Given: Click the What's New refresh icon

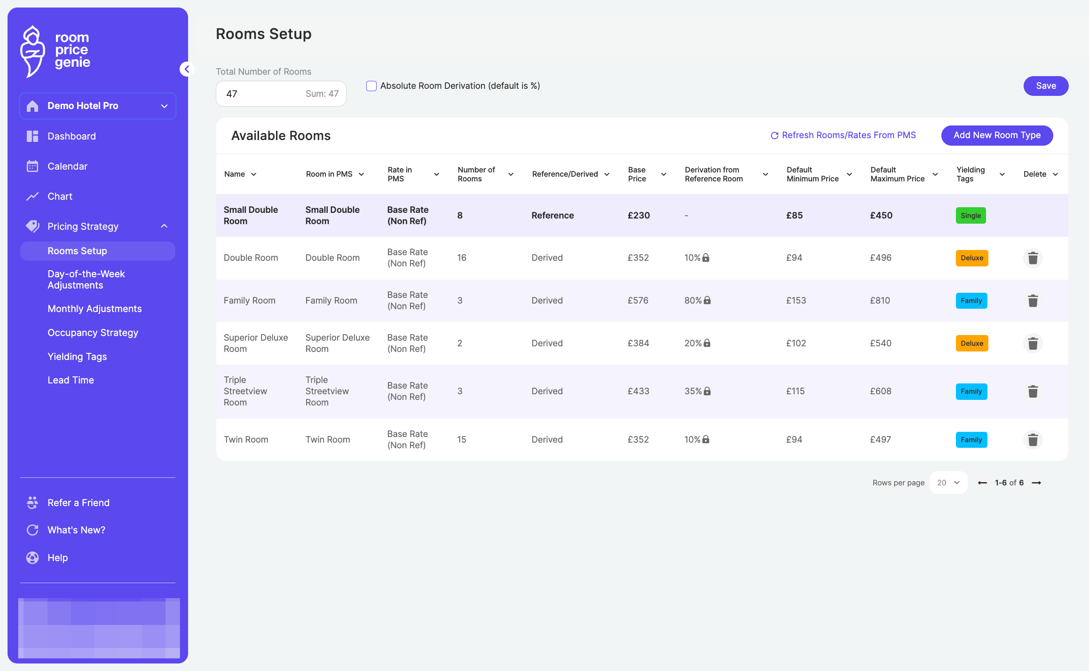Looking at the screenshot, I should (32, 530).
